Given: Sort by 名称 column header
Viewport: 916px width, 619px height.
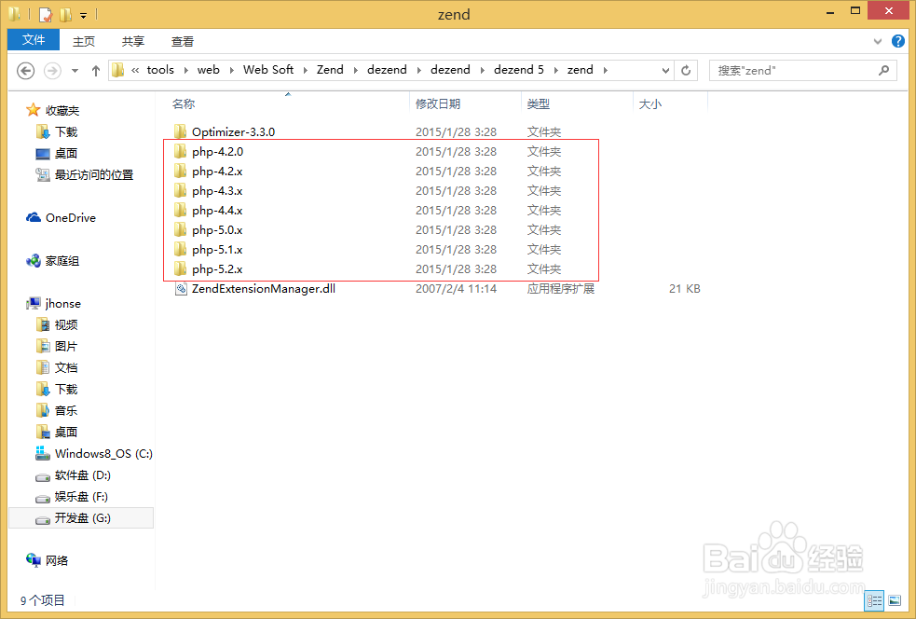Looking at the screenshot, I should pyautogui.click(x=184, y=104).
